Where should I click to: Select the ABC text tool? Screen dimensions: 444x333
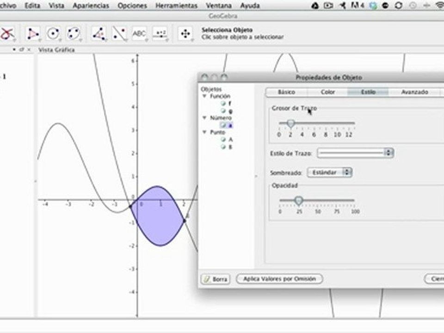(x=139, y=34)
